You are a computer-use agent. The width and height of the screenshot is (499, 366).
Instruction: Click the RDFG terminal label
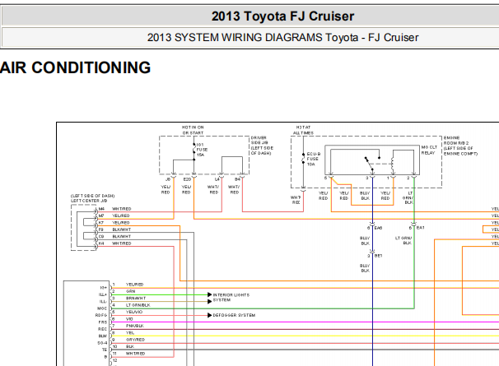[101, 316]
